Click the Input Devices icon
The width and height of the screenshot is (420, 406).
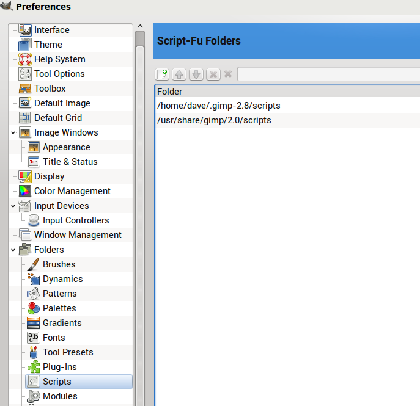tap(25, 206)
